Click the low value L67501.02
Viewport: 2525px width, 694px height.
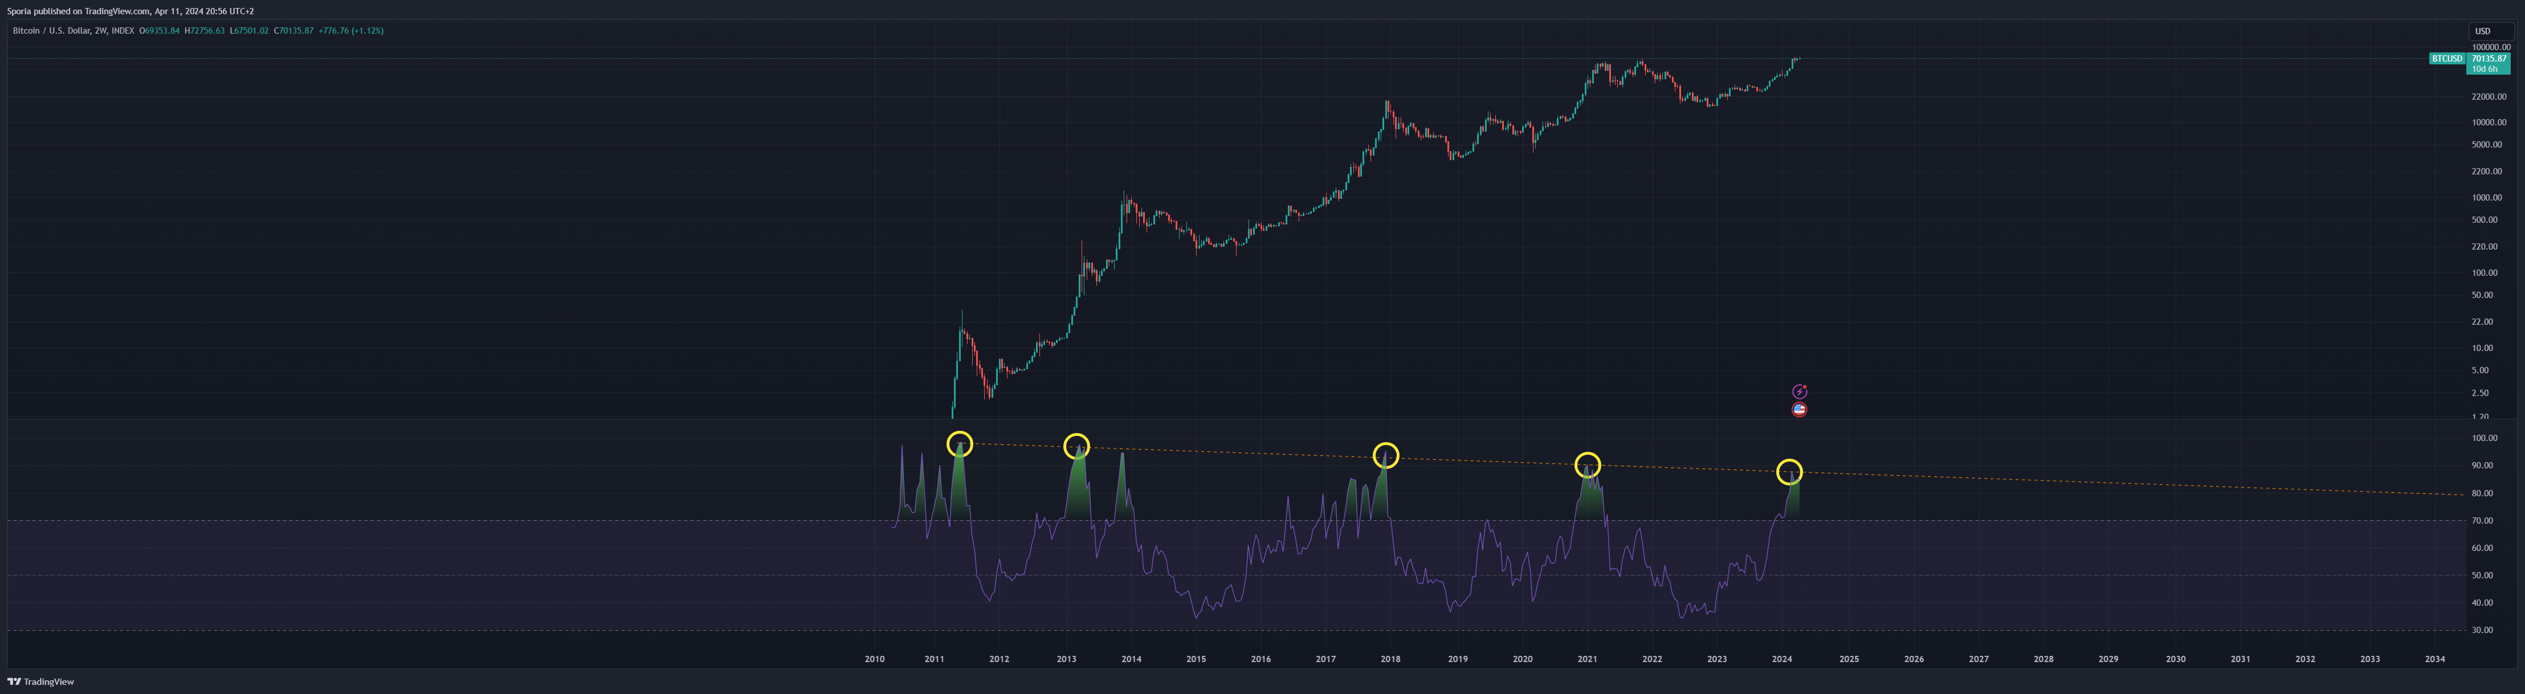coord(249,31)
